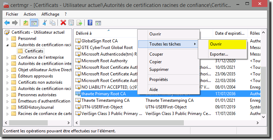This screenshot has height=140, width=273.
Task: Click expiration date 23/06/2035
Action: point(225,74)
